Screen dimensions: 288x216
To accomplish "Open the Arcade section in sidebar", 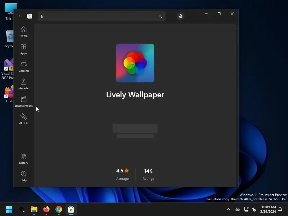I will (24, 84).
